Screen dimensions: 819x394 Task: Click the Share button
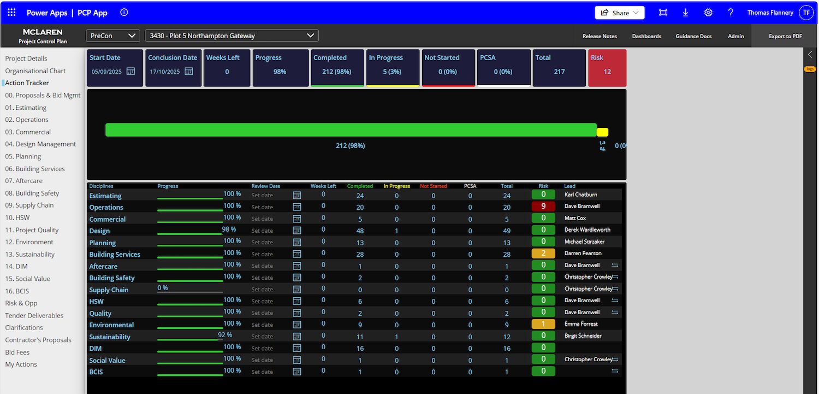pyautogui.click(x=620, y=13)
